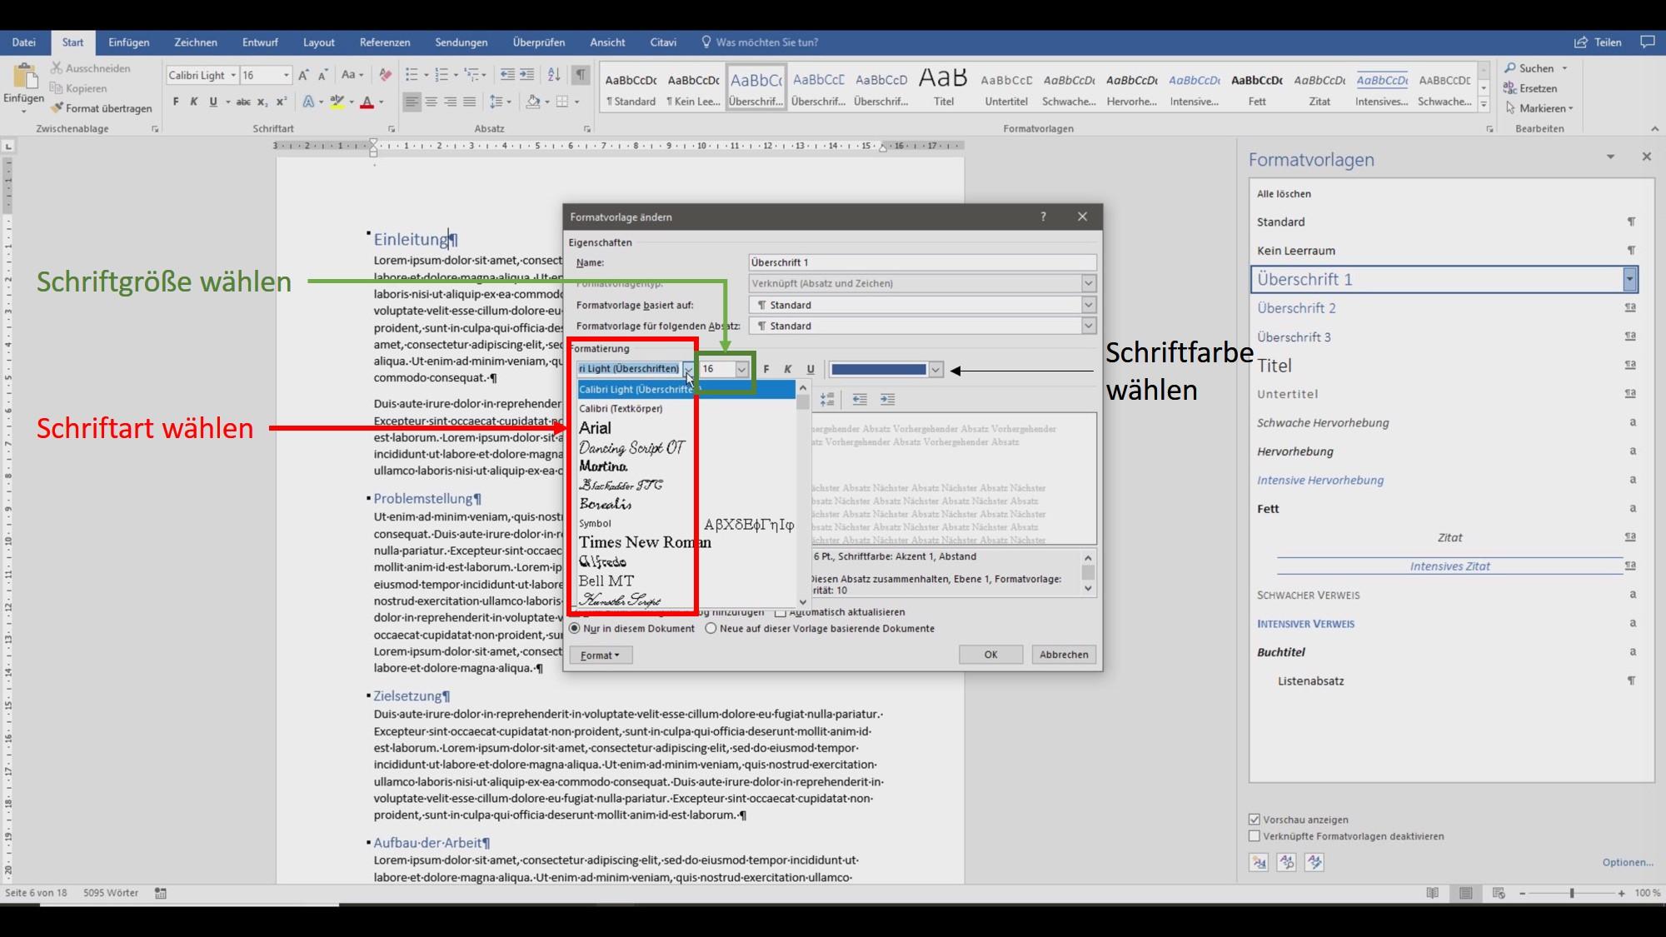Image resolution: width=1666 pixels, height=937 pixels.
Task: Start a numbered list
Action: point(441,75)
